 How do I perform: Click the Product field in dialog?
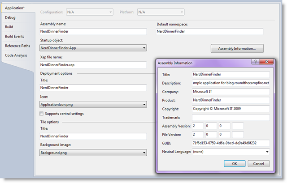pos(231,100)
